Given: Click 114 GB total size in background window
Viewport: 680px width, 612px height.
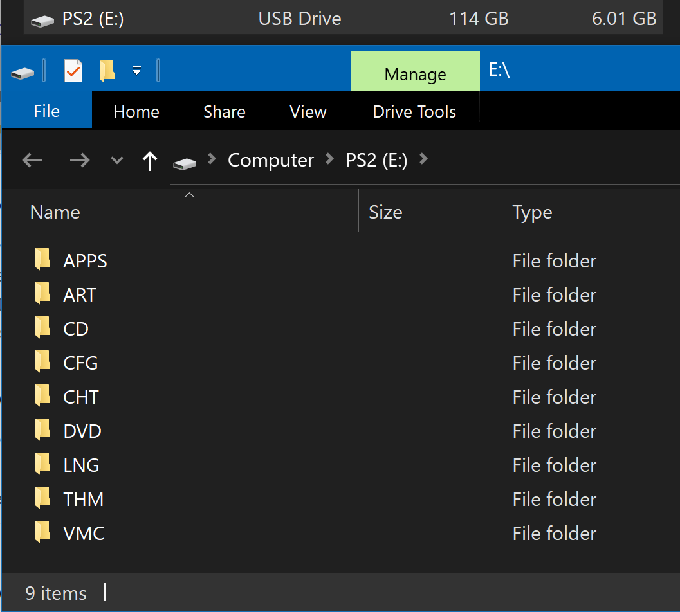Looking at the screenshot, I should (479, 19).
